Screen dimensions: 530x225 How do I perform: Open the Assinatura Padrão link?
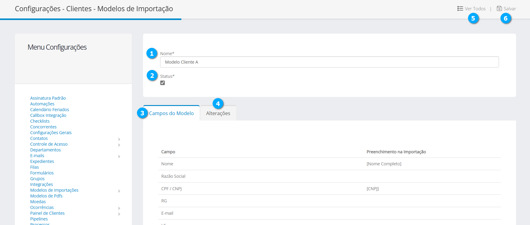pos(48,98)
